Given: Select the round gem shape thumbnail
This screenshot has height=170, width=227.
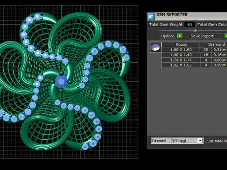Looking at the screenshot, I should [156, 47].
